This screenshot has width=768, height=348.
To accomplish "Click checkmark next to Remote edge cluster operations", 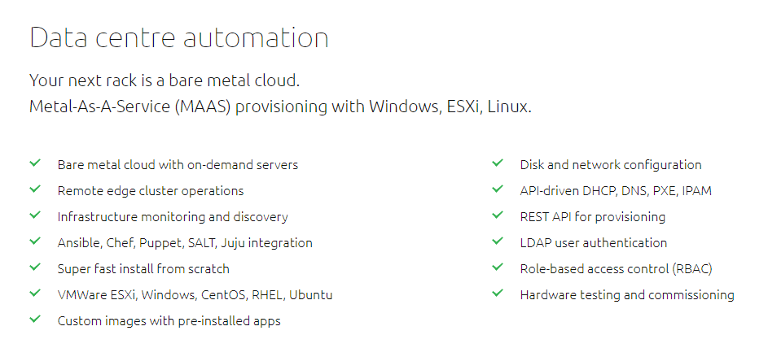I will tap(35, 189).
